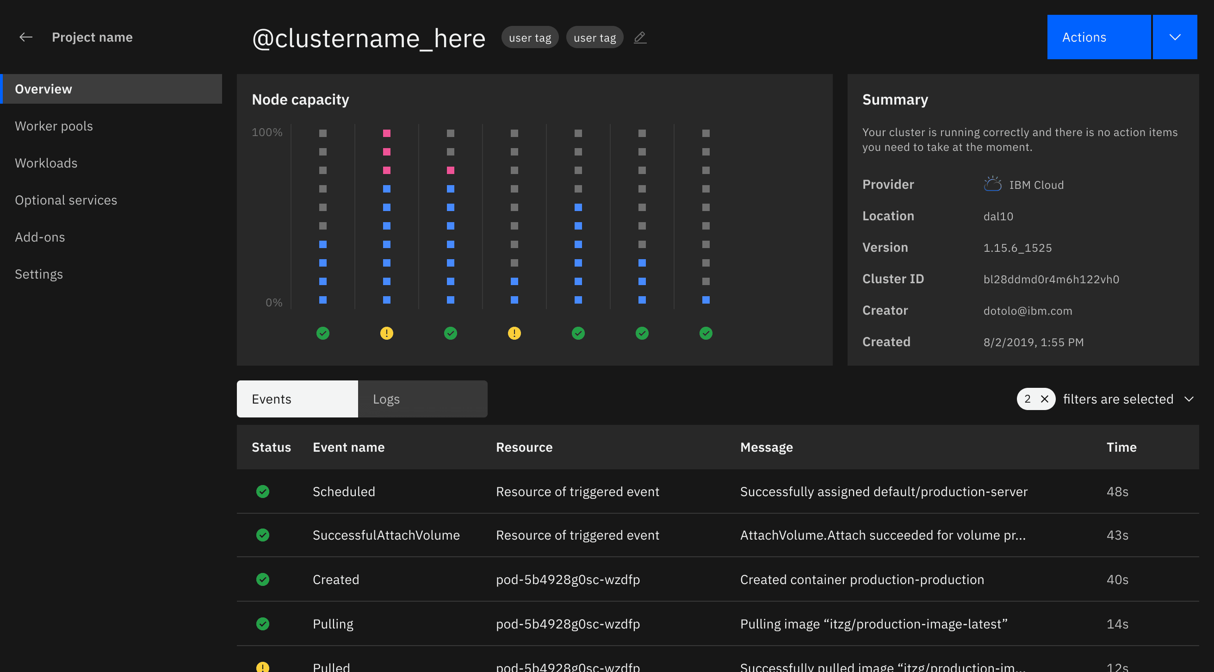Screen dimensions: 1214x672
Task: Click the version value 1.15.6_1525
Action: [1017, 248]
